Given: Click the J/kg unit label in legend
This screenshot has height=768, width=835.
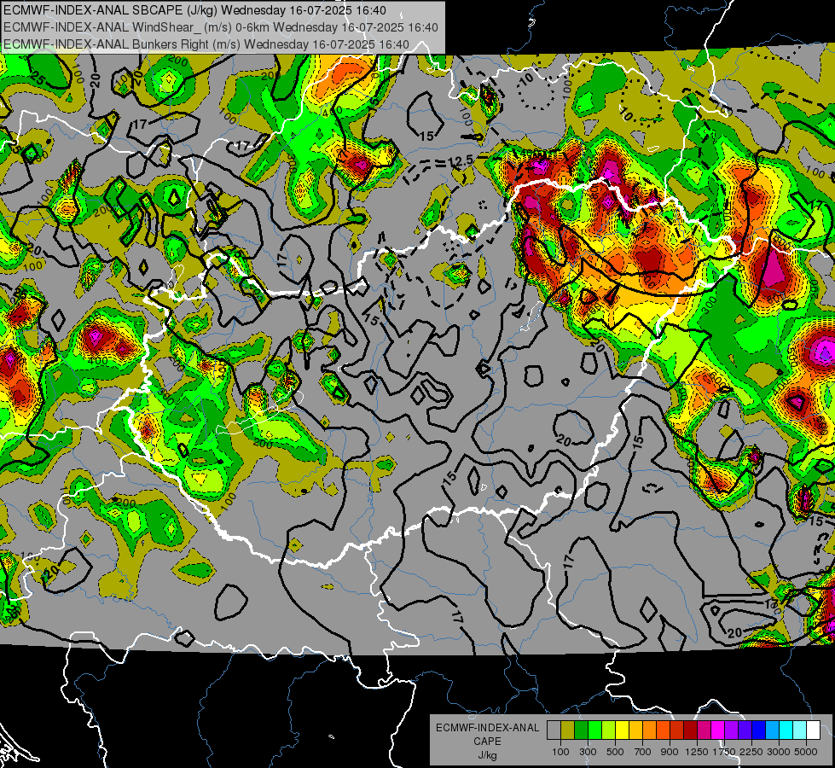Looking at the screenshot, I should pyautogui.click(x=487, y=755).
